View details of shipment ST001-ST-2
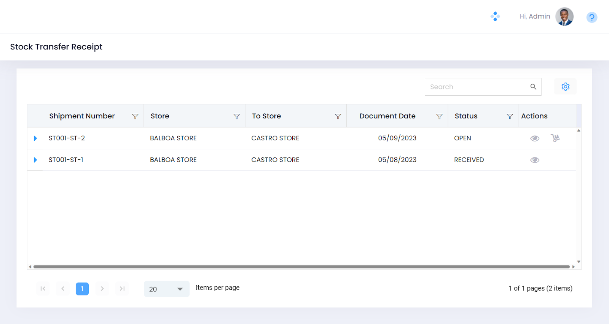609x324 pixels. [535, 138]
